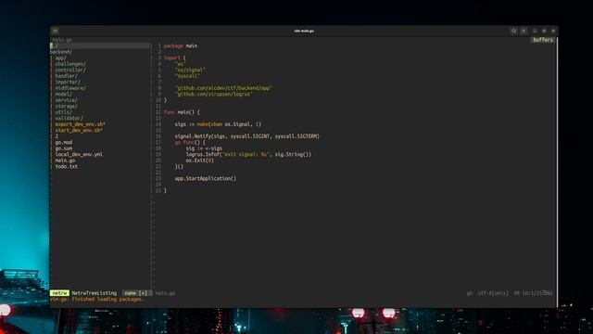Image resolution: width=593 pixels, height=334 pixels.
Task: Click the vim-go finished loading message
Action: tap(96, 299)
